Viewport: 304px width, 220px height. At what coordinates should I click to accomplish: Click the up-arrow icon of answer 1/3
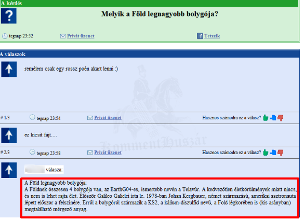click(9, 70)
